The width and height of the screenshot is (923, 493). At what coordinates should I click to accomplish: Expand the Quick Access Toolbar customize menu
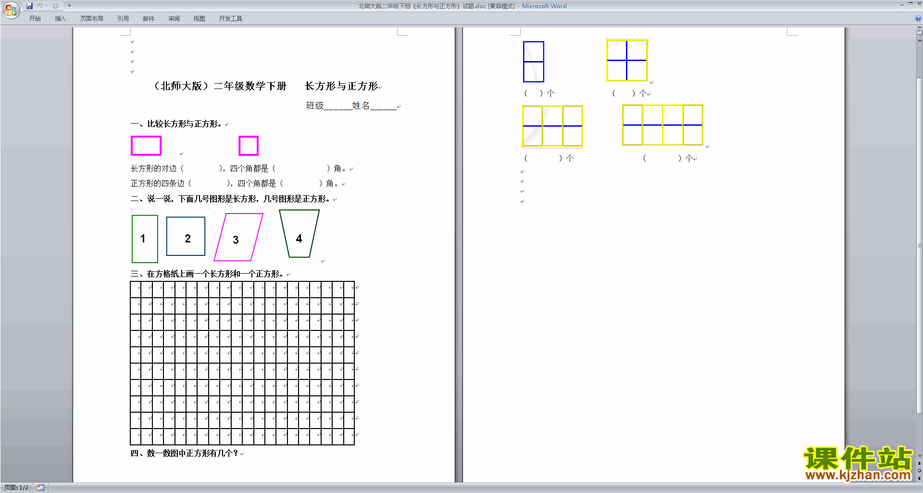point(69,6)
